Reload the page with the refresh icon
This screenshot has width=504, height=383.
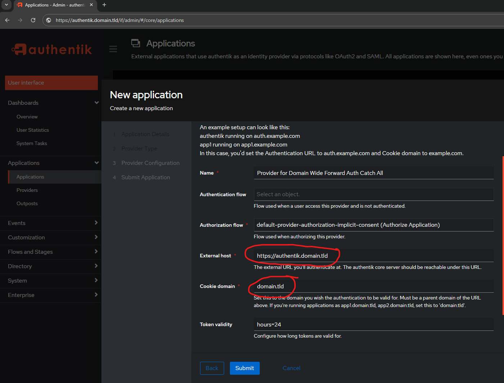[33, 20]
